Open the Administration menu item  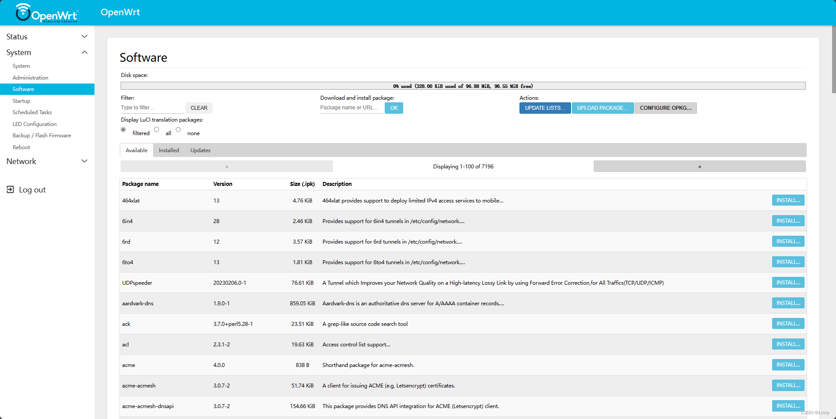pos(31,77)
